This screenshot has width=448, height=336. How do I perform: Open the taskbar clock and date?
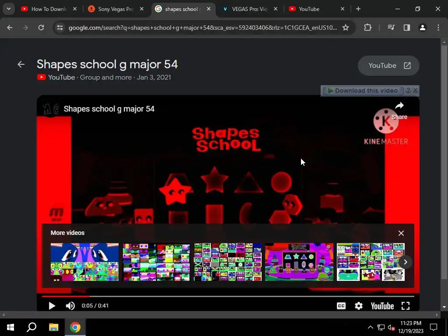coord(411,327)
